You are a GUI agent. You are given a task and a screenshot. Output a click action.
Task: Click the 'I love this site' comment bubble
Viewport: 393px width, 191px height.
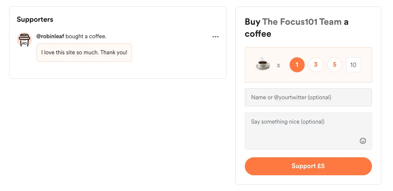point(84,52)
